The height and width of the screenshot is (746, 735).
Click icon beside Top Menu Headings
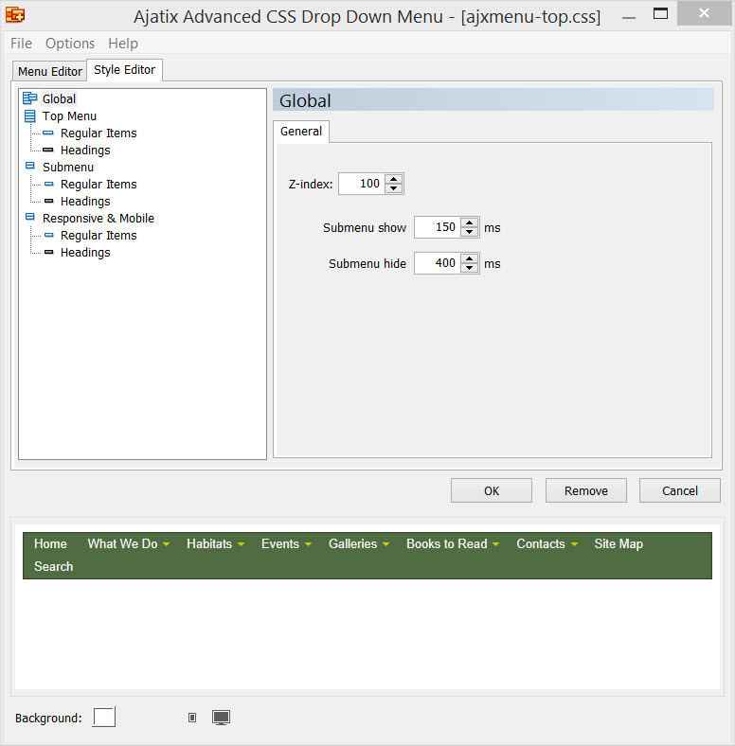pos(48,150)
